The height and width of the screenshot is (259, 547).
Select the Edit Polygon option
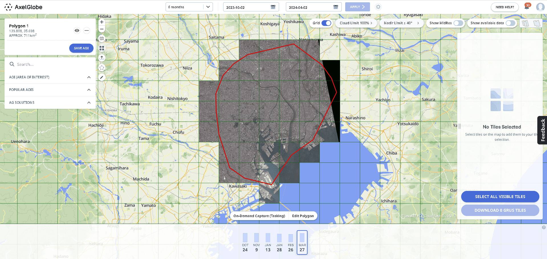pyautogui.click(x=303, y=216)
